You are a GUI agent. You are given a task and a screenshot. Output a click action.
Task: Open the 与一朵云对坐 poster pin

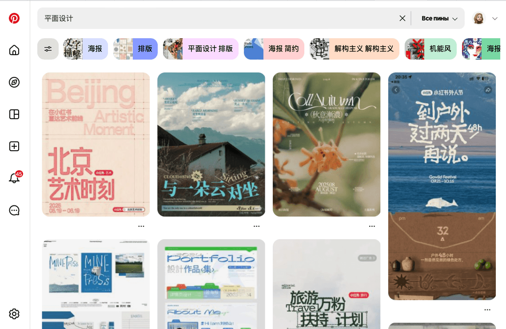point(211,144)
